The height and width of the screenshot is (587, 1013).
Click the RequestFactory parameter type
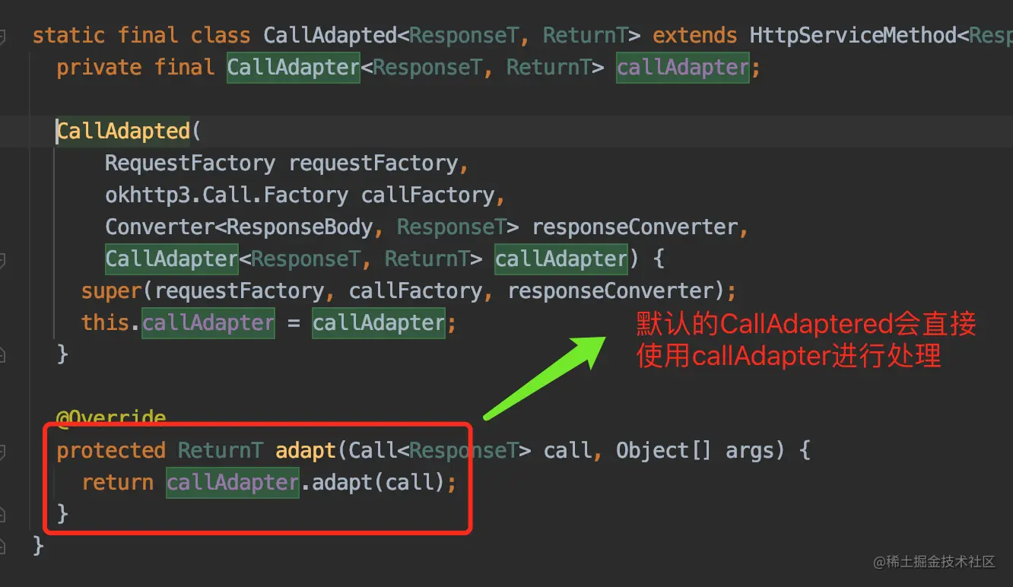[x=190, y=163]
